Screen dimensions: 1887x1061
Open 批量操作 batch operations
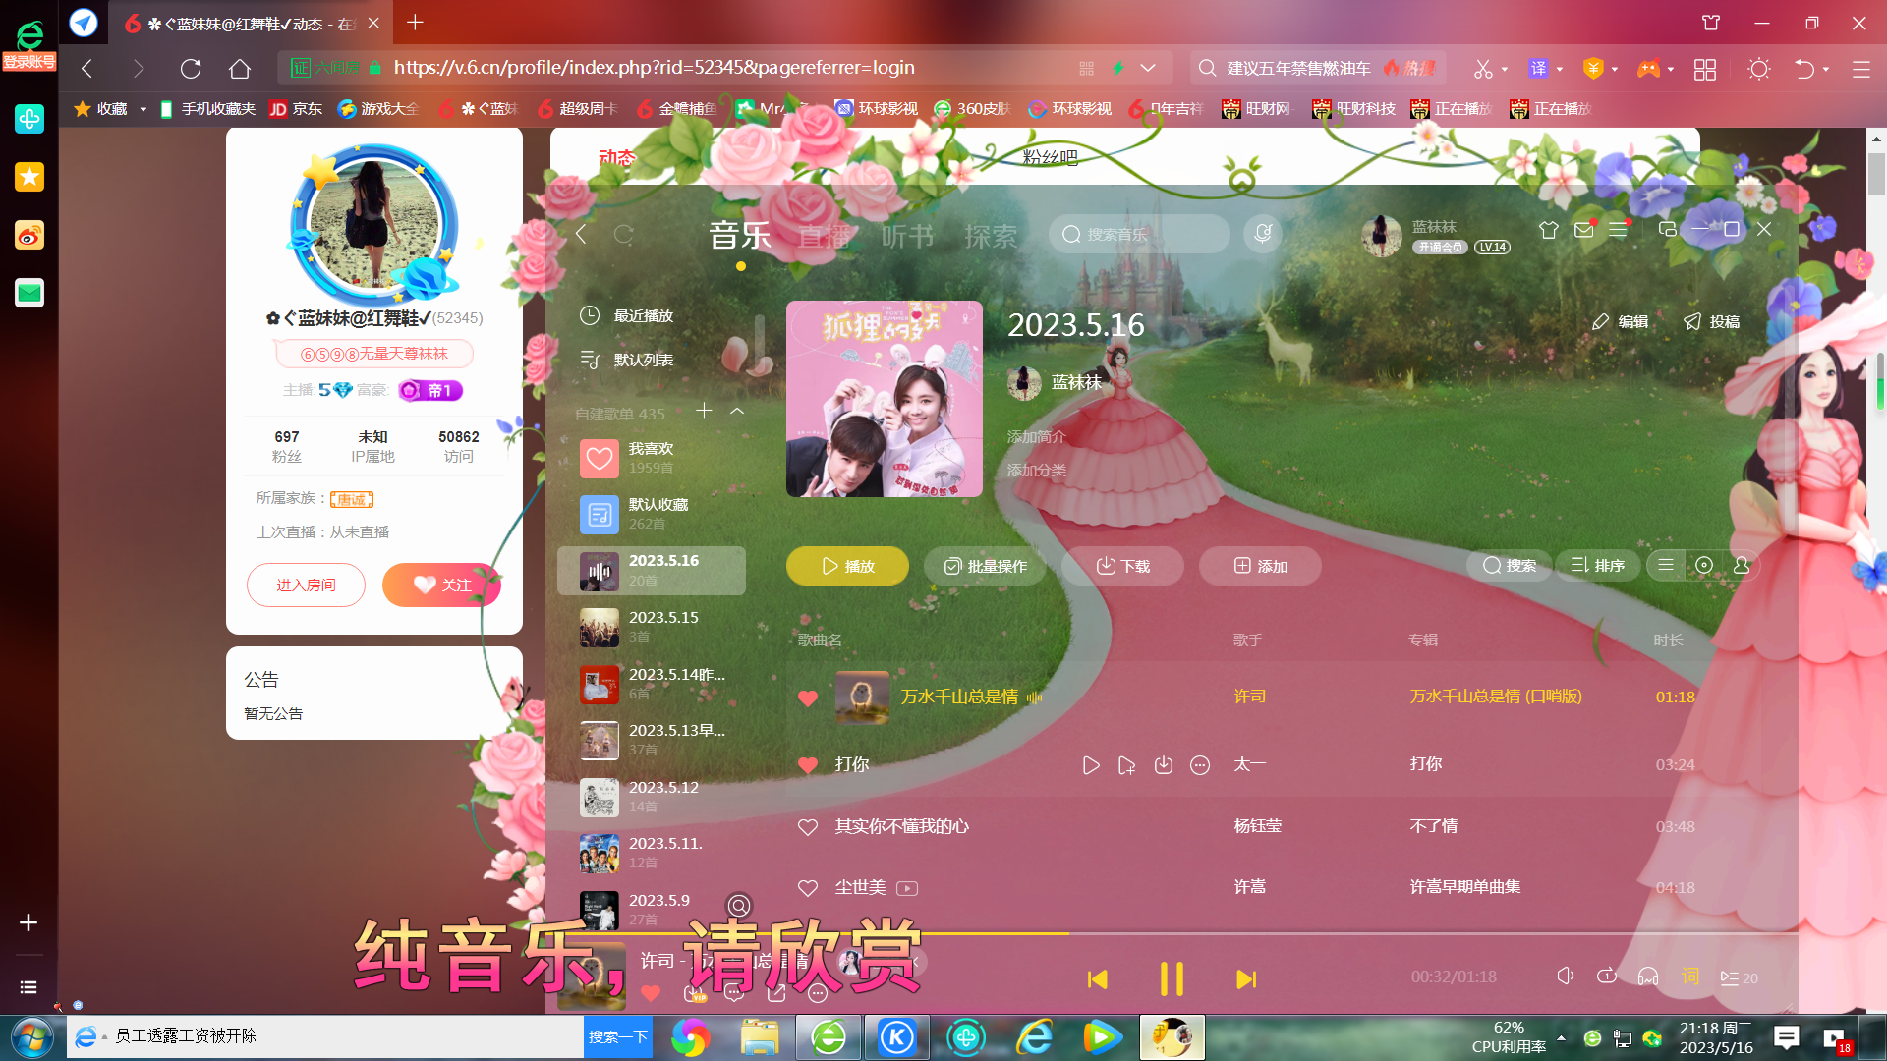985,566
